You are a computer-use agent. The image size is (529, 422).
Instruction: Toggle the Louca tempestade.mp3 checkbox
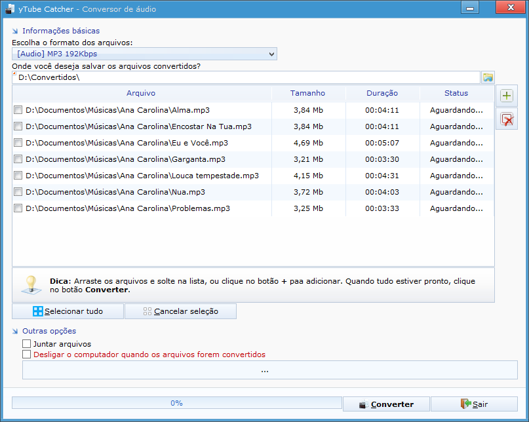pos(18,176)
